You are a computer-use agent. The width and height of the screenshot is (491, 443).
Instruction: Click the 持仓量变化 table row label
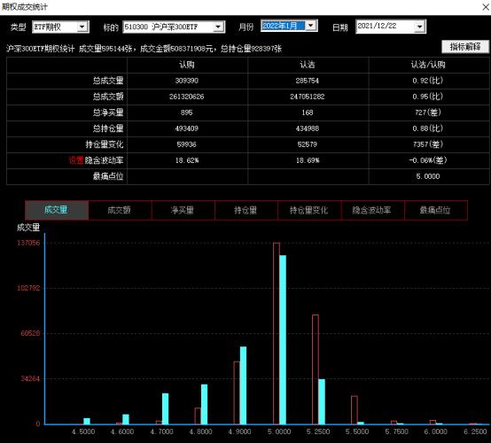(105, 144)
